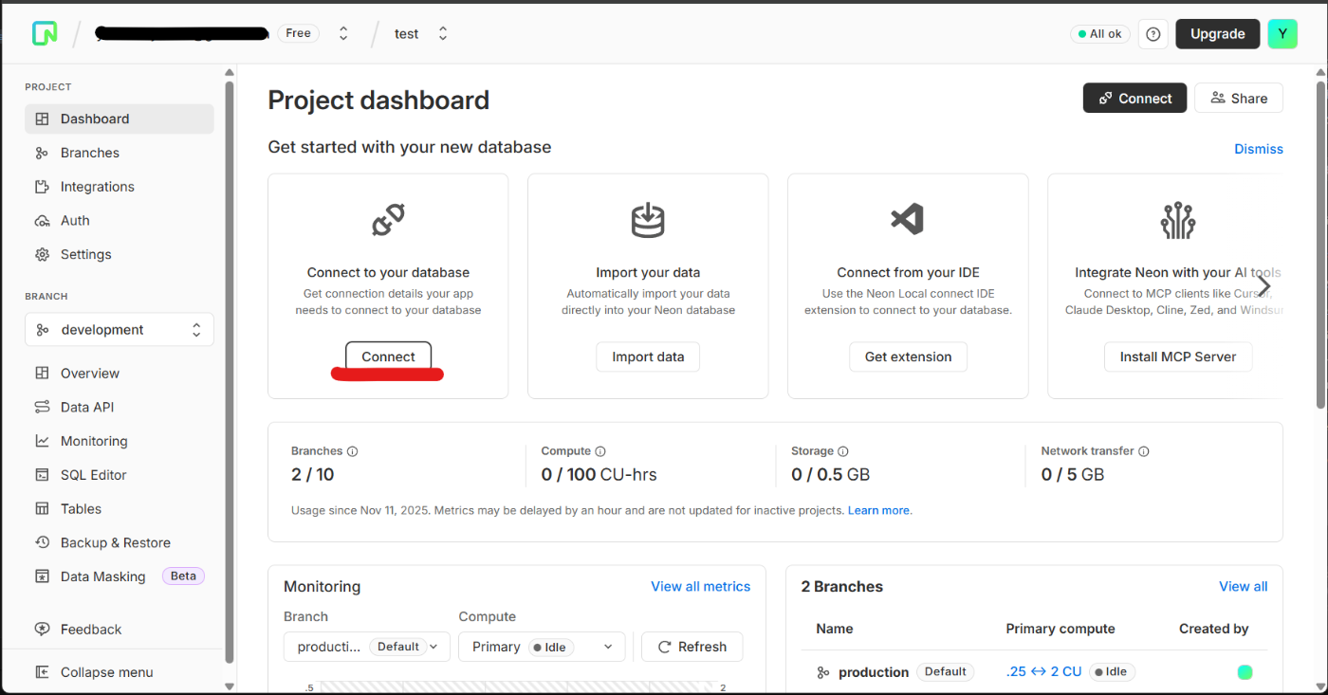Collapse the sidebar menu
Image resolution: width=1328 pixels, height=695 pixels.
(106, 672)
